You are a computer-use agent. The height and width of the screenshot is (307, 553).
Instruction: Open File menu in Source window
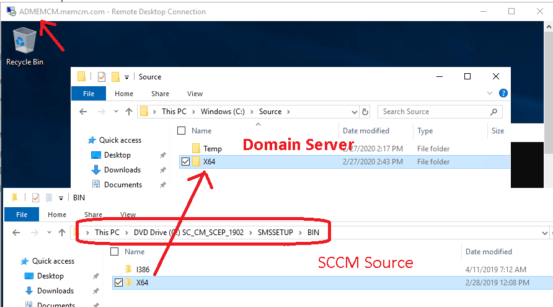tap(89, 94)
